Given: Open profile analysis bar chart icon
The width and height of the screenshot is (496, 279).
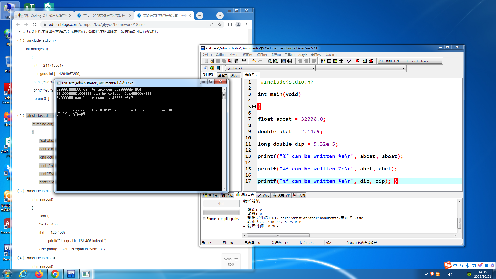Looking at the screenshot, I should pos(365,61).
